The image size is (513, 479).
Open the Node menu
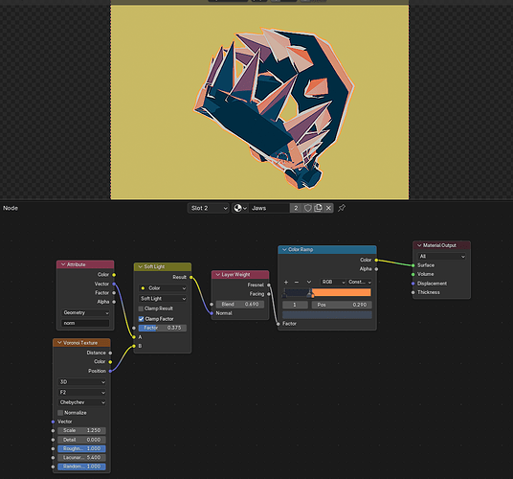tap(11, 208)
